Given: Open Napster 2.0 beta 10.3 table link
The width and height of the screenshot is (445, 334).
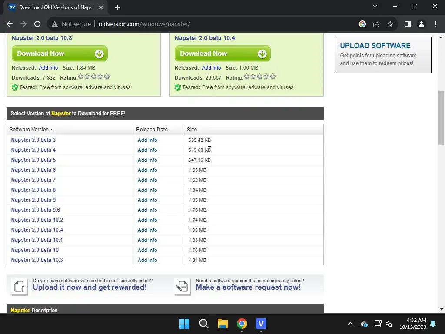Looking at the screenshot, I should coord(37,260).
